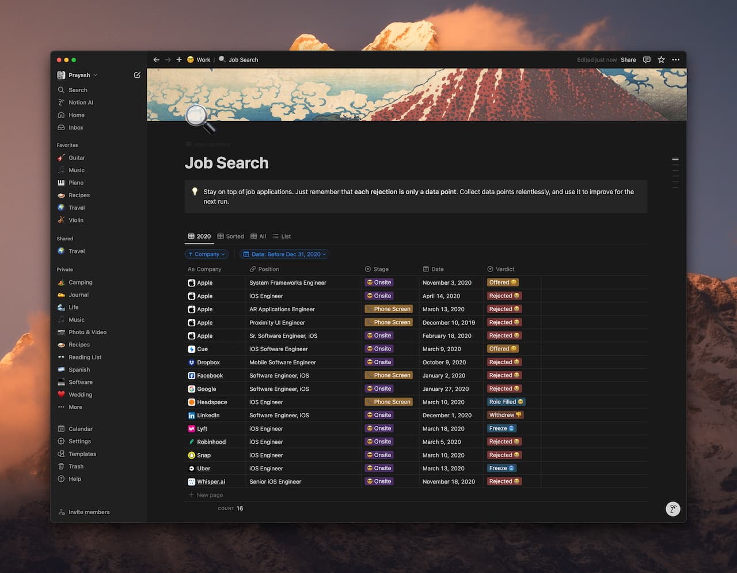Open the three-dot page menu
This screenshot has height=573, width=737.
[675, 59]
